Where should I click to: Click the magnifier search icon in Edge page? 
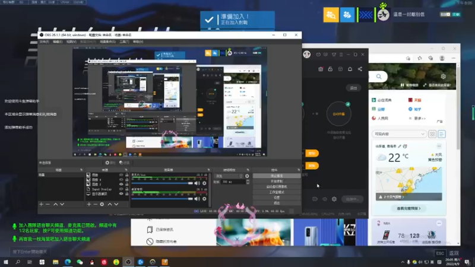pos(379,77)
